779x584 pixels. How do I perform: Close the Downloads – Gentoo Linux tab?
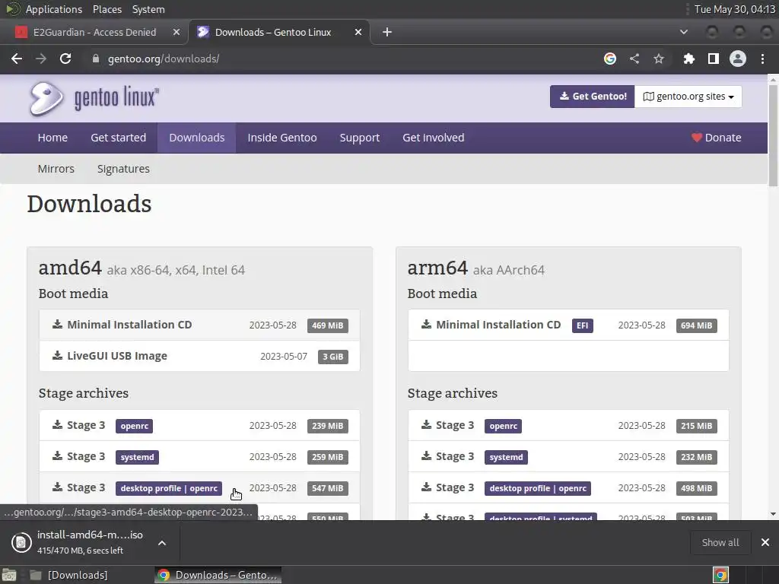[x=358, y=32]
